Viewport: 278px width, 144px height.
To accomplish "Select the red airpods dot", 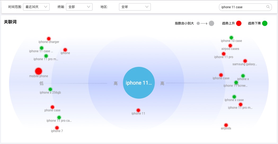I will click(226, 125).
